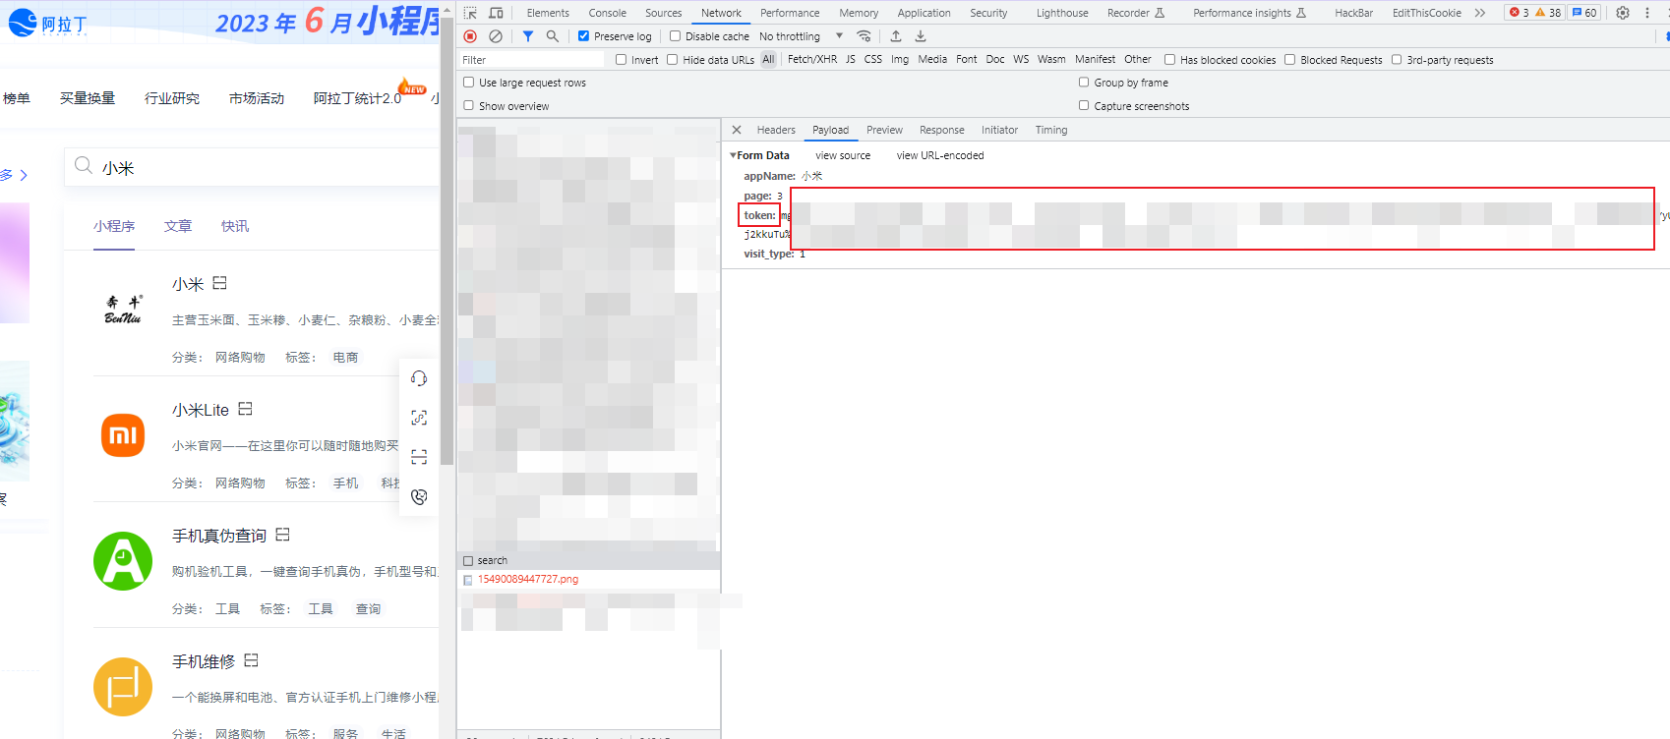The height and width of the screenshot is (739, 1670).
Task: Click the QR icon beside 手机真伪查询
Action: tap(283, 535)
